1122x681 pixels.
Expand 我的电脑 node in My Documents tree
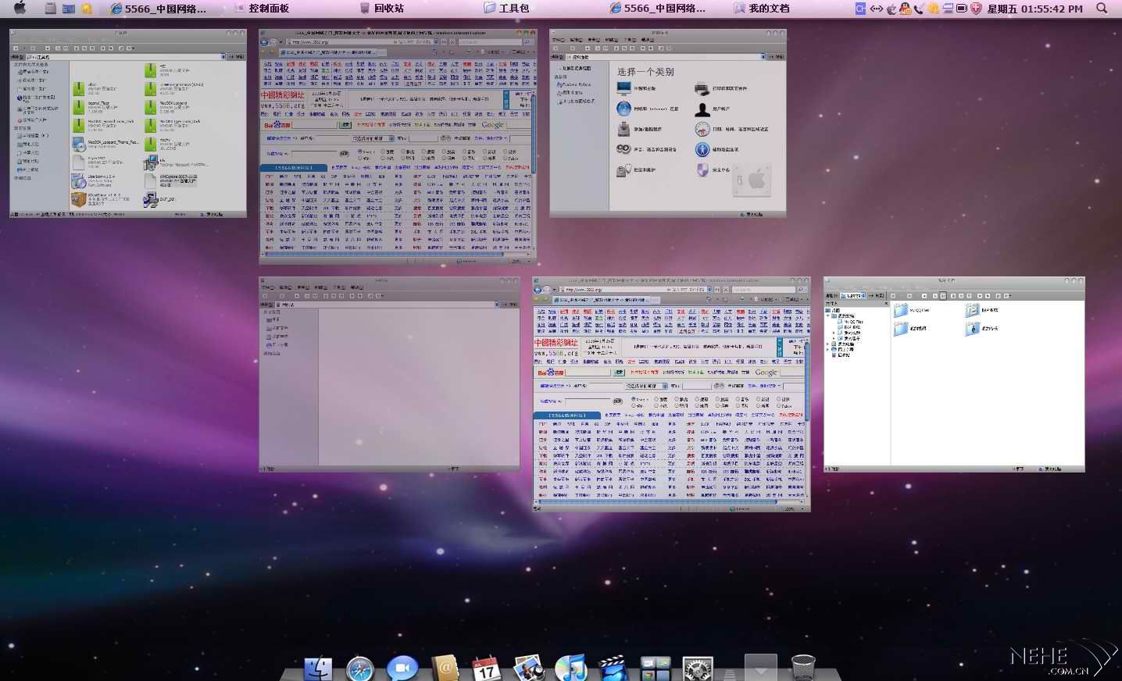(x=828, y=344)
